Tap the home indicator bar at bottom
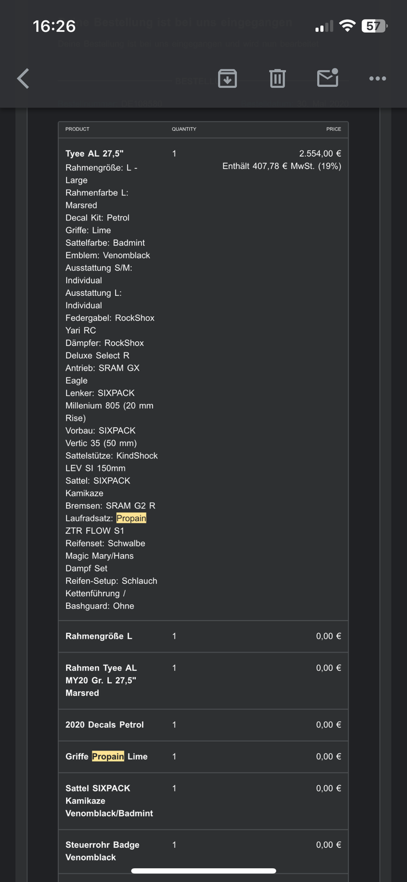The height and width of the screenshot is (882, 407). [x=203, y=870]
